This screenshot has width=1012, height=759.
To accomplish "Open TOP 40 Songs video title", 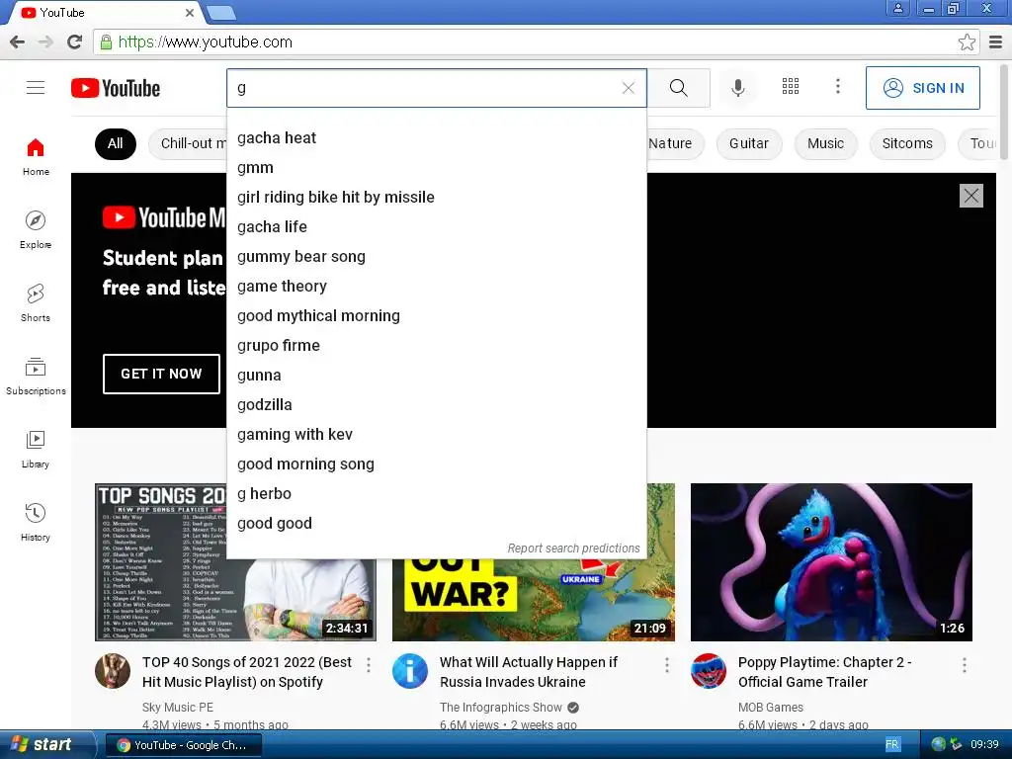I will 247,672.
